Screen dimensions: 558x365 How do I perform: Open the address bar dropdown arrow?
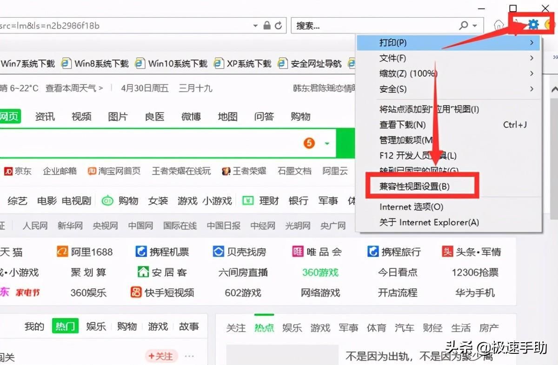point(256,26)
